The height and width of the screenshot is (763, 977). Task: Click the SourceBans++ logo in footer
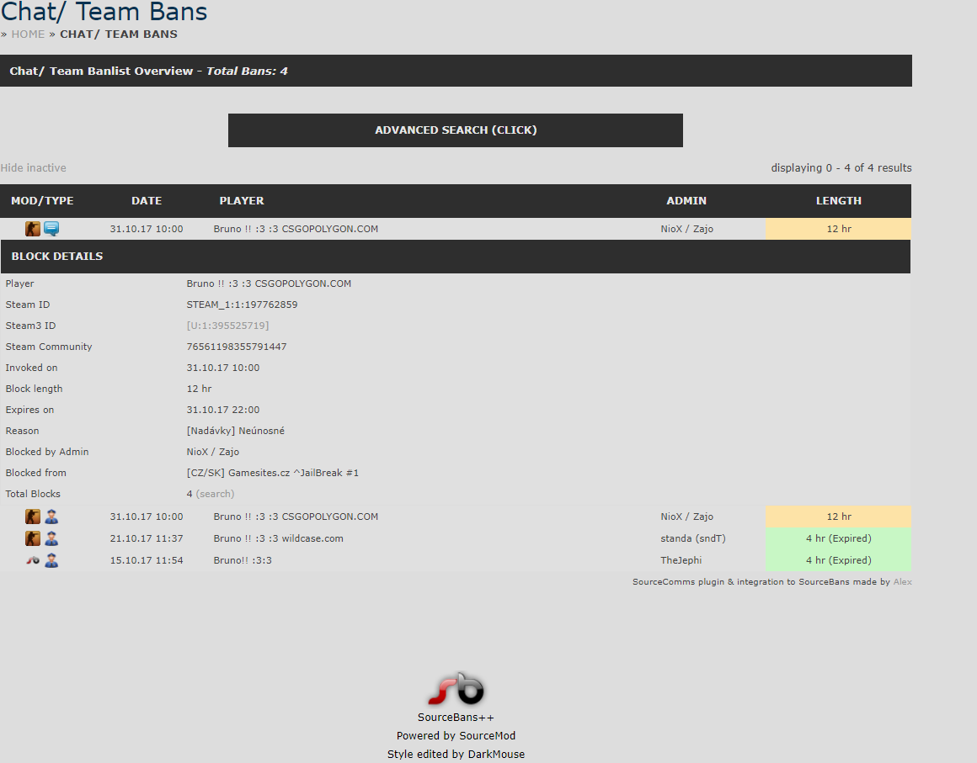(x=456, y=689)
